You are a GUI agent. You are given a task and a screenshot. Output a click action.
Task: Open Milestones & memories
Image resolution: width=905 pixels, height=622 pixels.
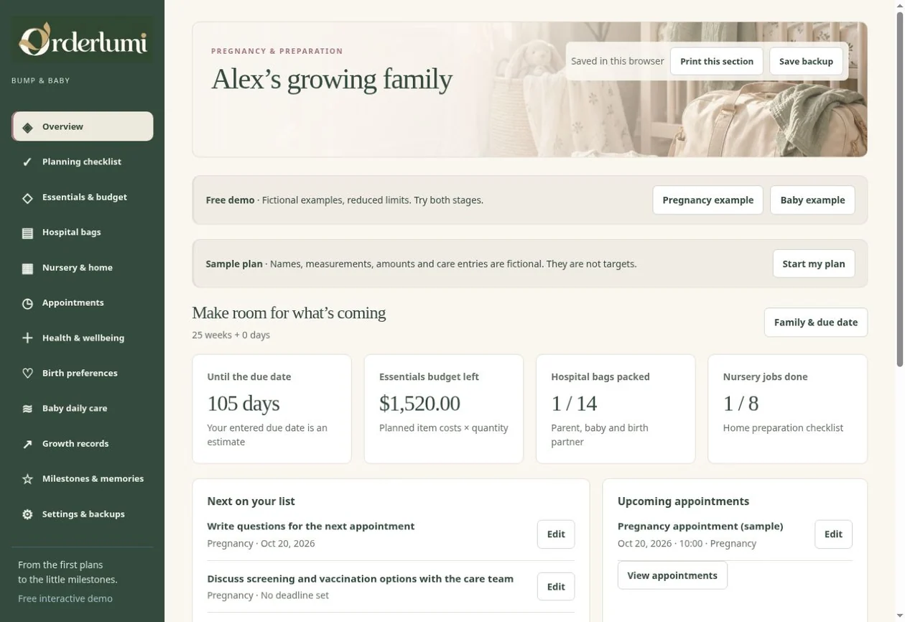tap(82, 478)
